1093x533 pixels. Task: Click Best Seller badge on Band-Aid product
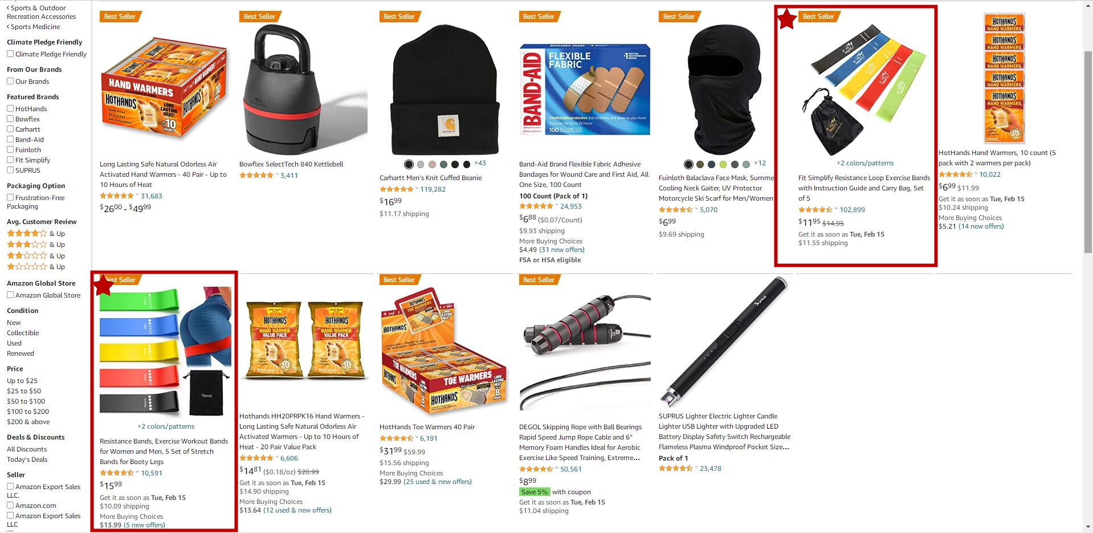(x=539, y=17)
